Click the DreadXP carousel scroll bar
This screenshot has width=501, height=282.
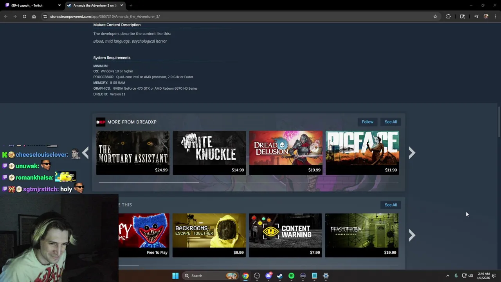[149, 183]
